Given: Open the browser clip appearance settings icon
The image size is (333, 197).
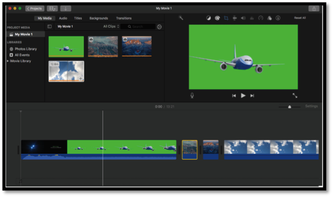Looking at the screenshot, I should coord(159,27).
